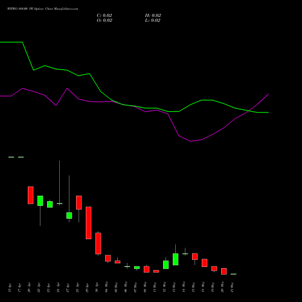The width and height of the screenshot is (302, 302).
Task: Click the green candle above 27 Apr
Action: pos(69,216)
